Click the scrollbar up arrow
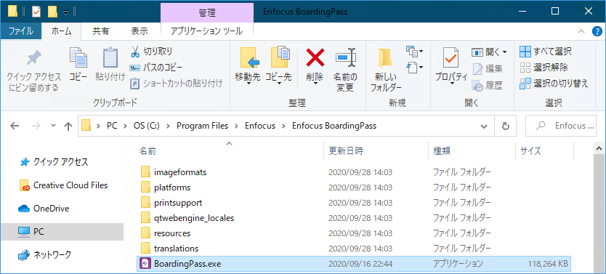Viewport: 606px width, 274px height. [599, 148]
